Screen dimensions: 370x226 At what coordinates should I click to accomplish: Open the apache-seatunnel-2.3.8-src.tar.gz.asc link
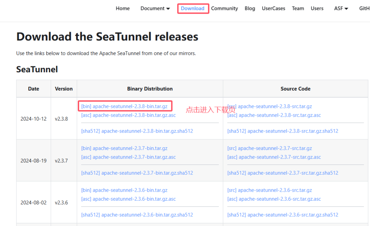[274, 115]
